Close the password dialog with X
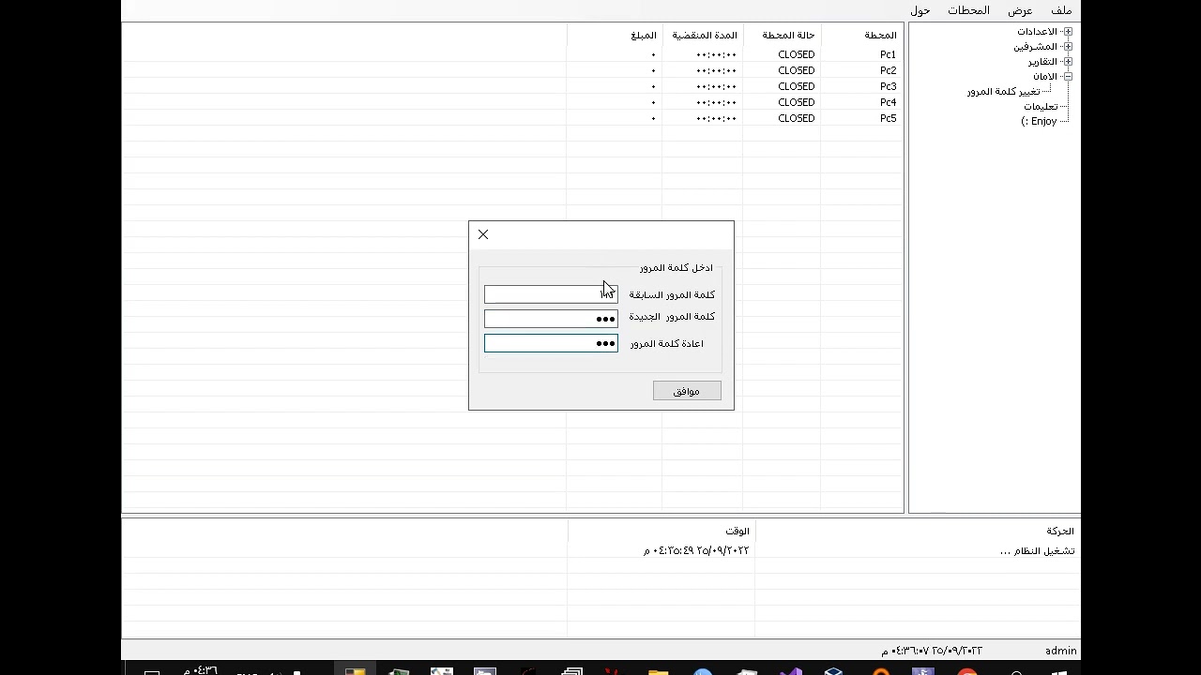 point(483,234)
